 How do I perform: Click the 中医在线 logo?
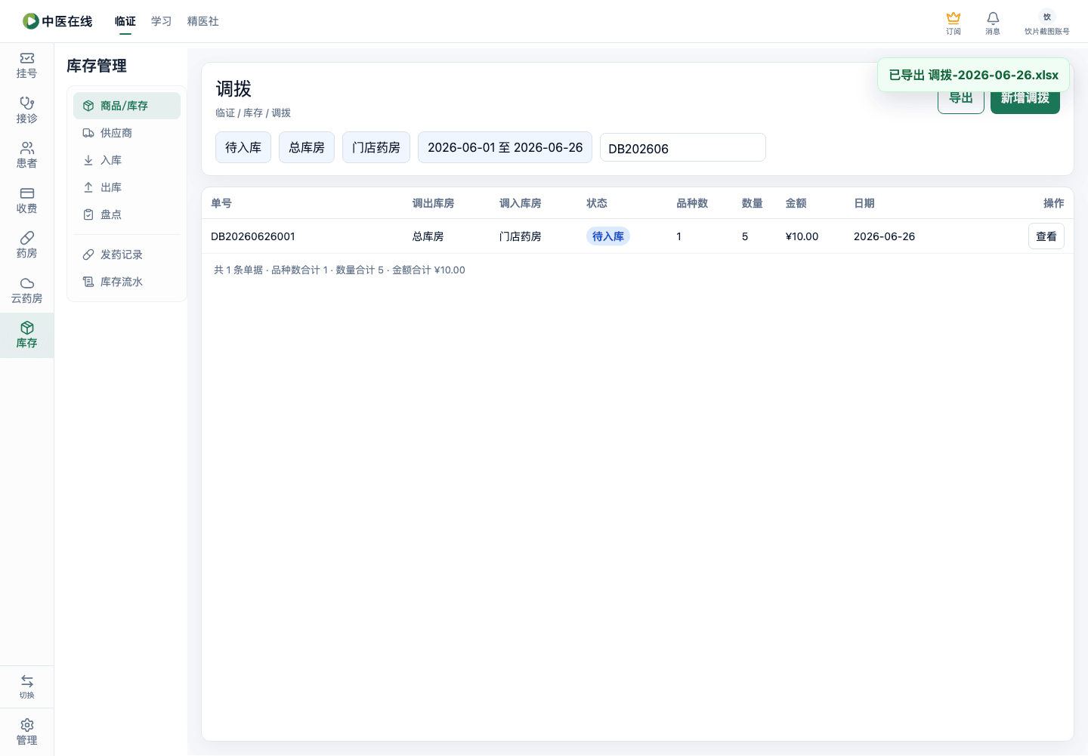click(x=57, y=21)
